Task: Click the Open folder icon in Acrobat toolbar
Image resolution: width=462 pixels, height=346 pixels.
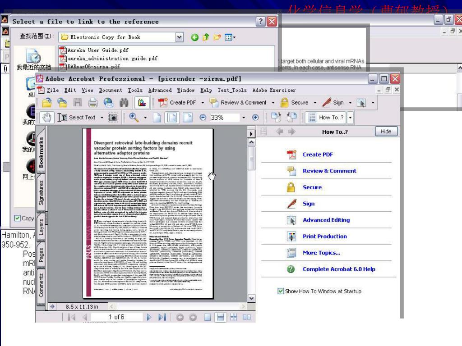Action: (46, 102)
